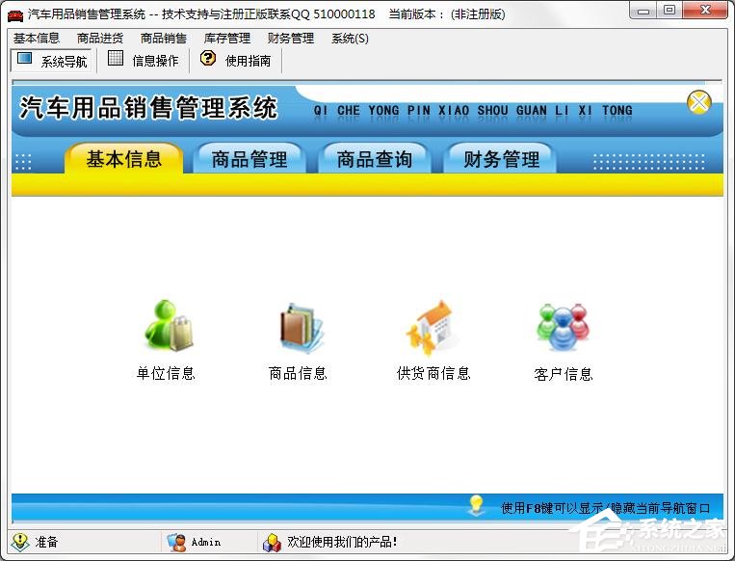Open the 商品销售 menu
The width and height of the screenshot is (735, 561).
pos(164,38)
